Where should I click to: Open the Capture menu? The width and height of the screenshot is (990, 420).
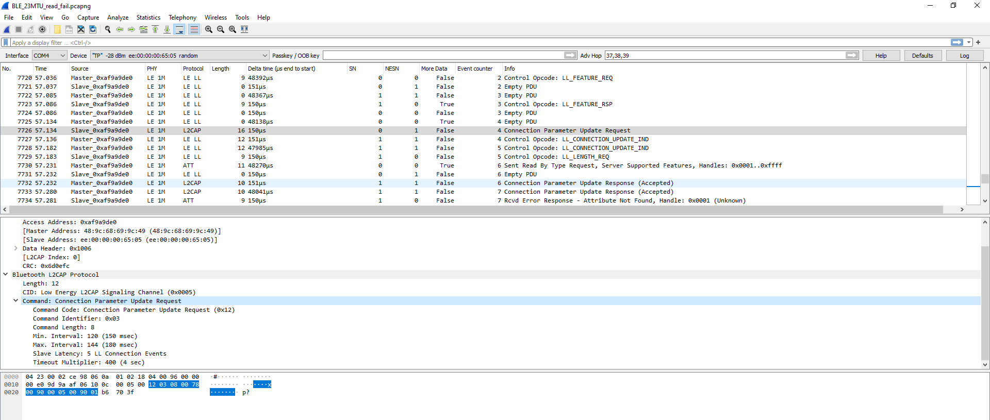point(88,18)
